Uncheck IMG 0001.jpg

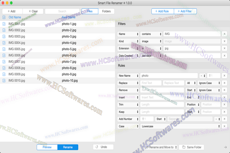pos(4,24)
